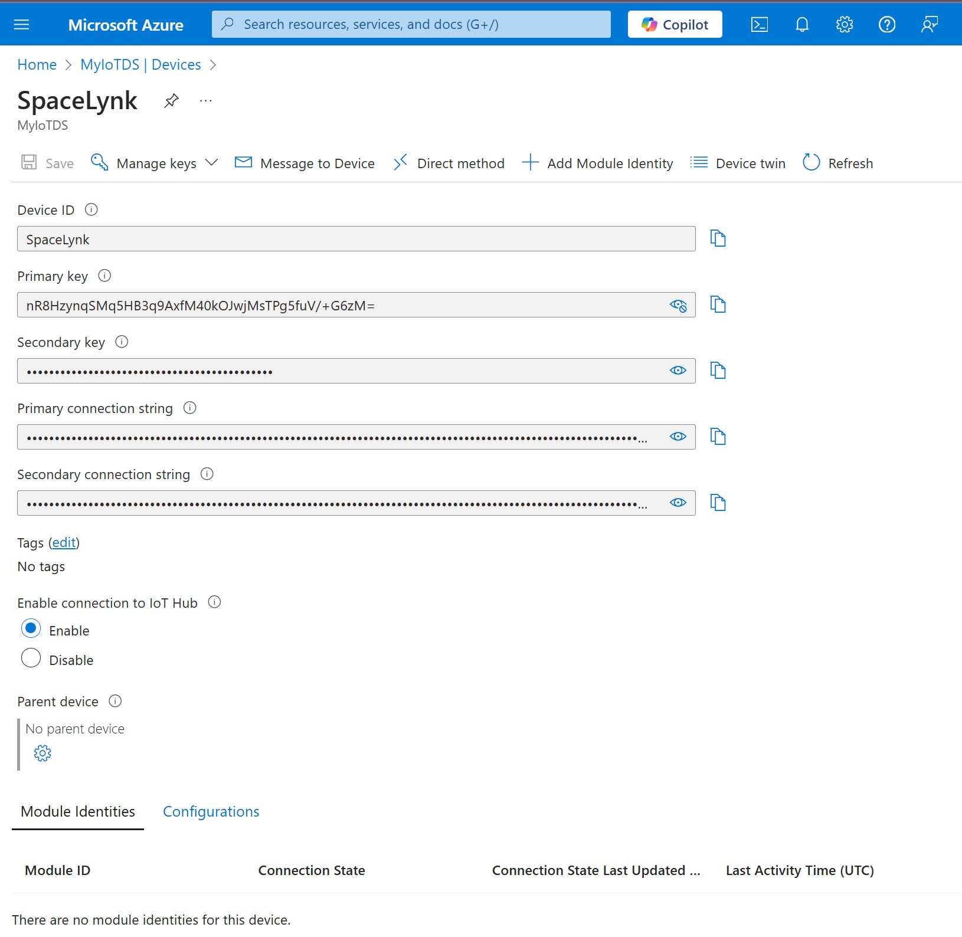Expand the Manage keys dropdown
This screenshot has width=962, height=937.
tap(155, 163)
